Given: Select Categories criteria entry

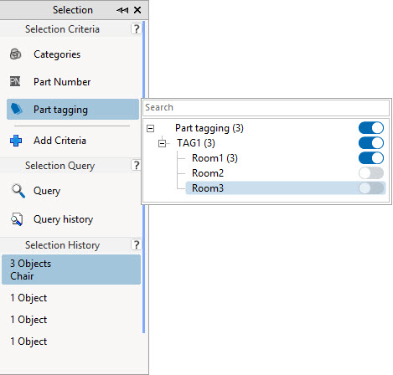Looking at the screenshot, I should click(x=73, y=54).
